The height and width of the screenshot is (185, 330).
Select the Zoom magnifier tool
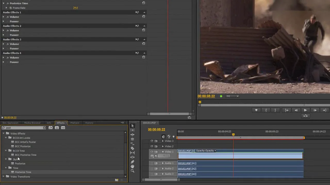pos(133,171)
